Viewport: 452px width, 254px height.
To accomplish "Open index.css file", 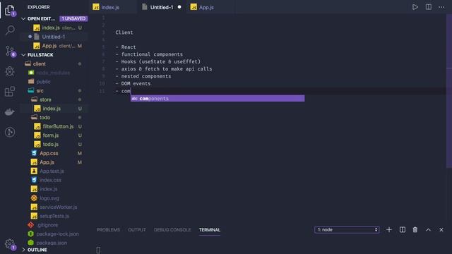I will pos(54,180).
